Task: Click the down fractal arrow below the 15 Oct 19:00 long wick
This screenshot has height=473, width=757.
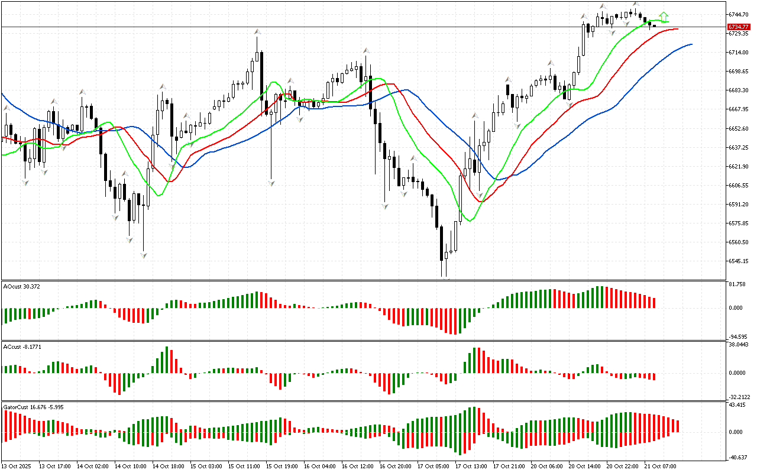Action: [271, 183]
